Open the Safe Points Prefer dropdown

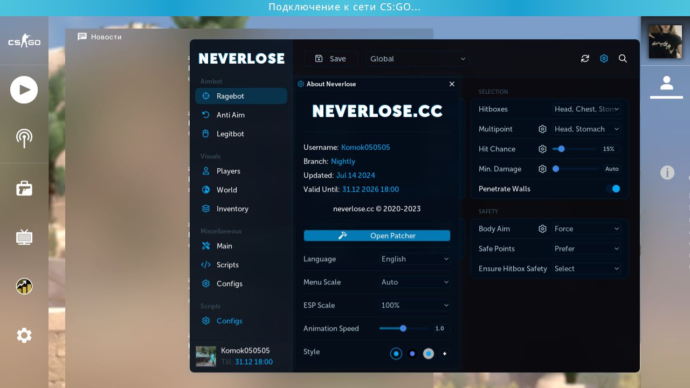click(x=586, y=249)
